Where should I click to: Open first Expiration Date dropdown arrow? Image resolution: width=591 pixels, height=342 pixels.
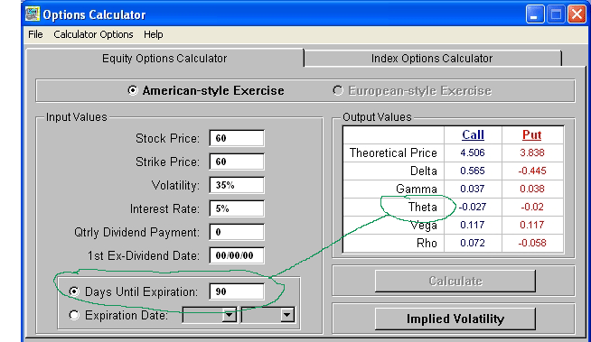[229, 315]
